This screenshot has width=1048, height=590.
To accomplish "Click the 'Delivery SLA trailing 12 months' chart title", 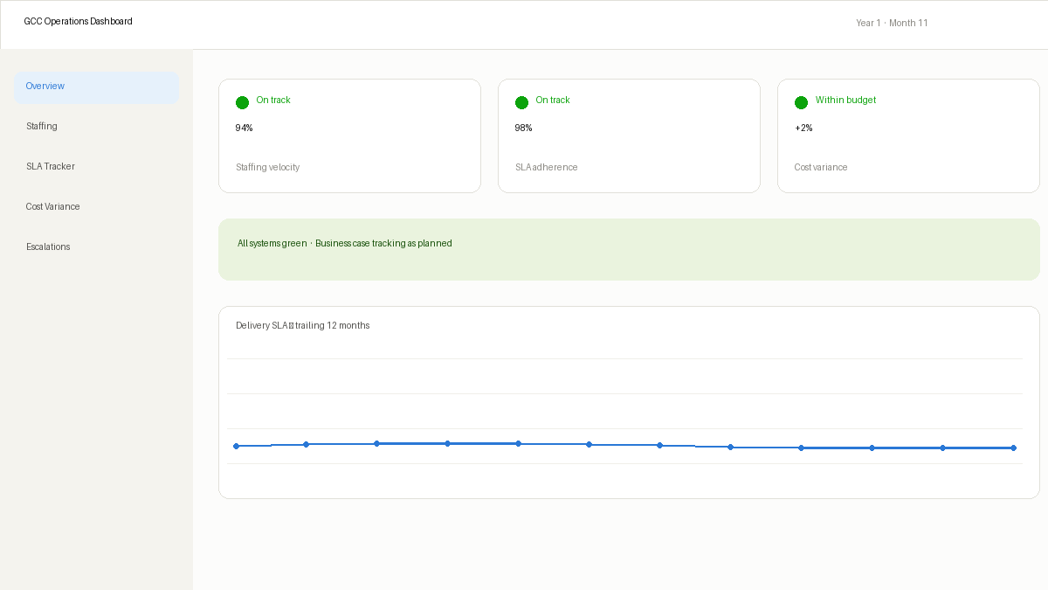I will point(302,326).
